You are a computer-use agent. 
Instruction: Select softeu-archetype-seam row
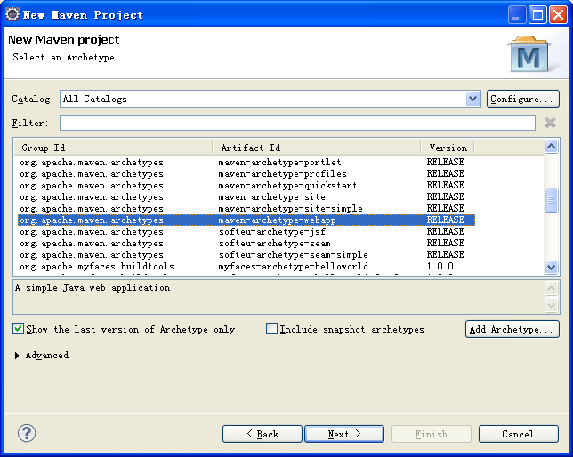246,244
